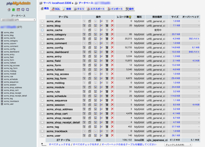The image size is (205, 147).
Task: Click the empty trash icon for acms_entry
Action: click(107, 56)
